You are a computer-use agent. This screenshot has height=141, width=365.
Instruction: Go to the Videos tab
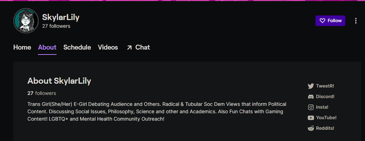[108, 47]
